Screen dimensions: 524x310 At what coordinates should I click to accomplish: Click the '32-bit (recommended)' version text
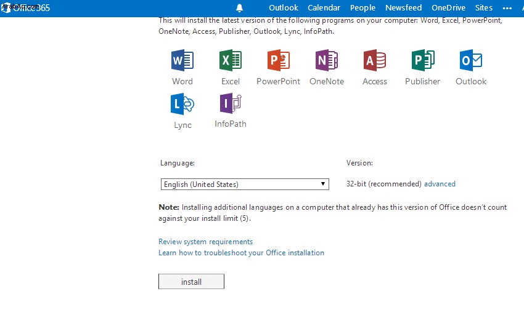tap(384, 184)
